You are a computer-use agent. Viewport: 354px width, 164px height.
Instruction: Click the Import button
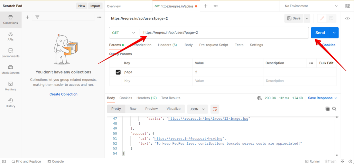tap(95, 6)
